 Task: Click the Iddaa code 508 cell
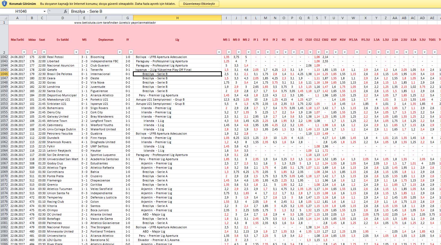(32, 163)
